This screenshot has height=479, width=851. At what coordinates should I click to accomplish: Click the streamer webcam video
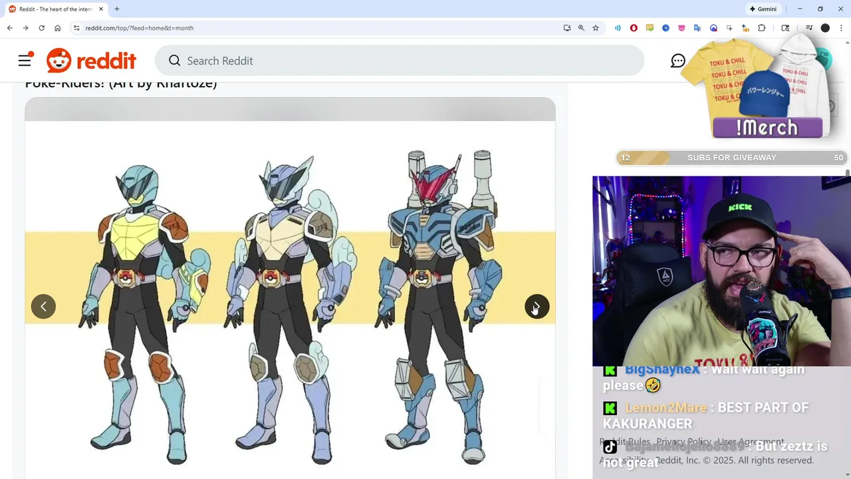coord(721,271)
